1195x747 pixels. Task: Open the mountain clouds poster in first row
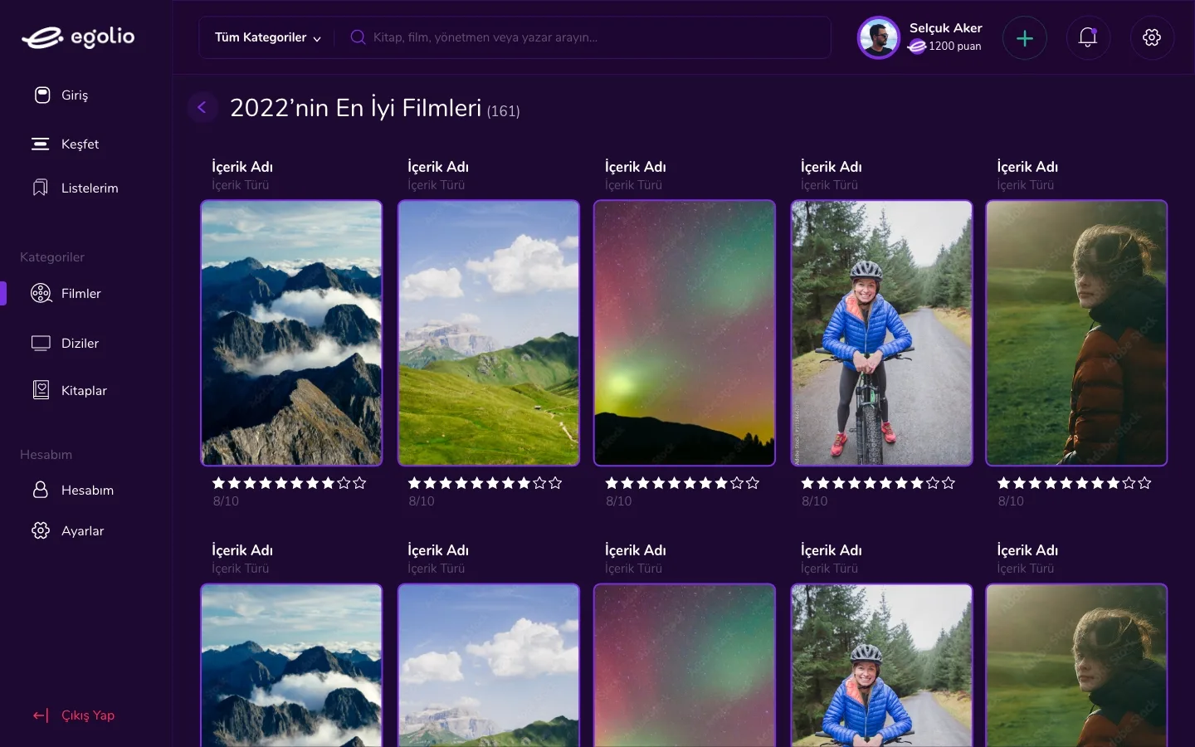pos(291,333)
